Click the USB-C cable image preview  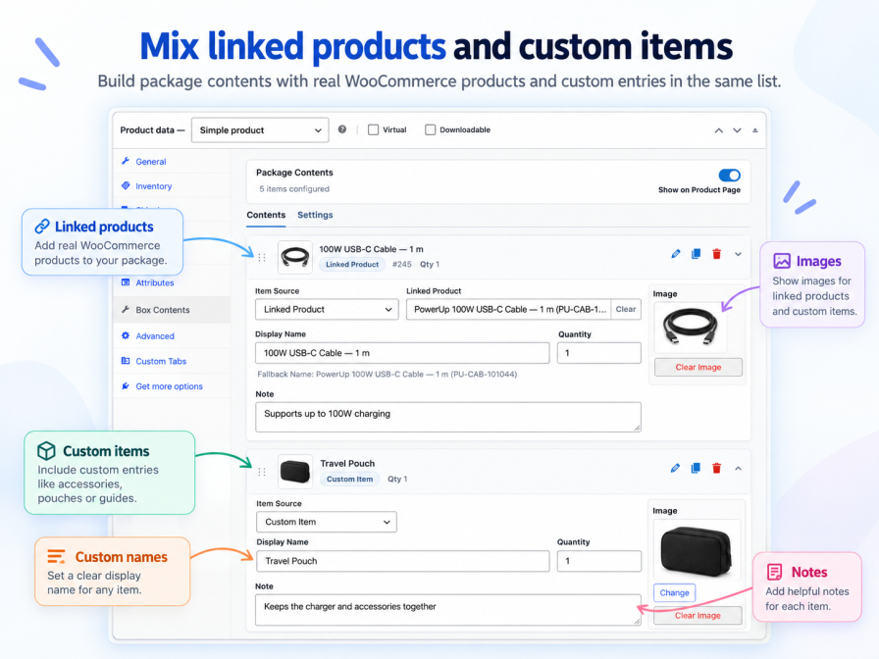pos(690,328)
